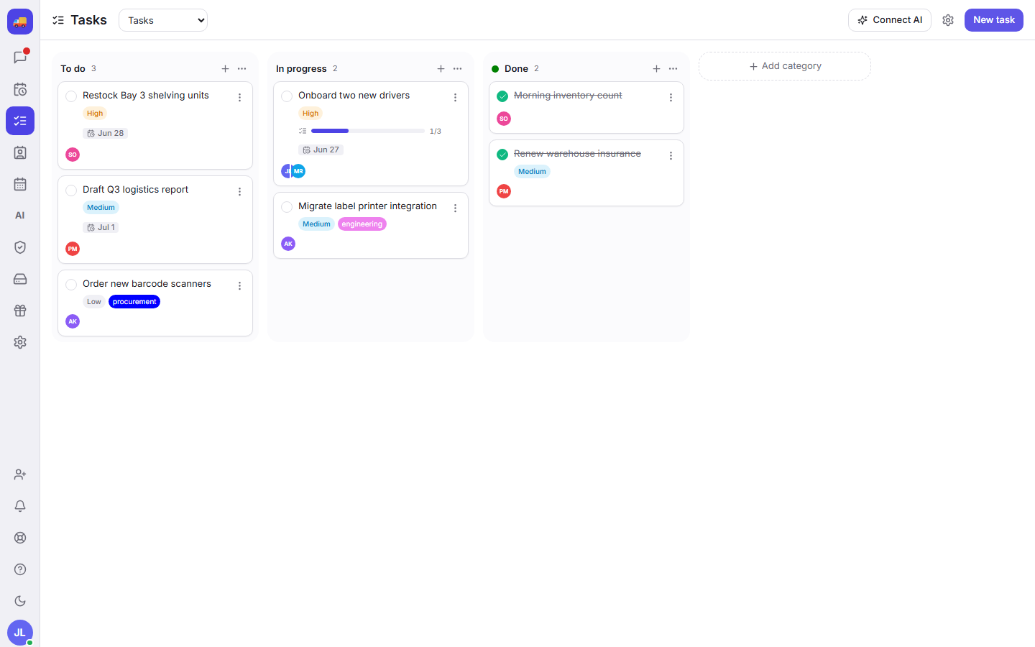This screenshot has height=647, width=1035.
Task: Open task settings gear near Connect AI
Action: [x=948, y=20]
